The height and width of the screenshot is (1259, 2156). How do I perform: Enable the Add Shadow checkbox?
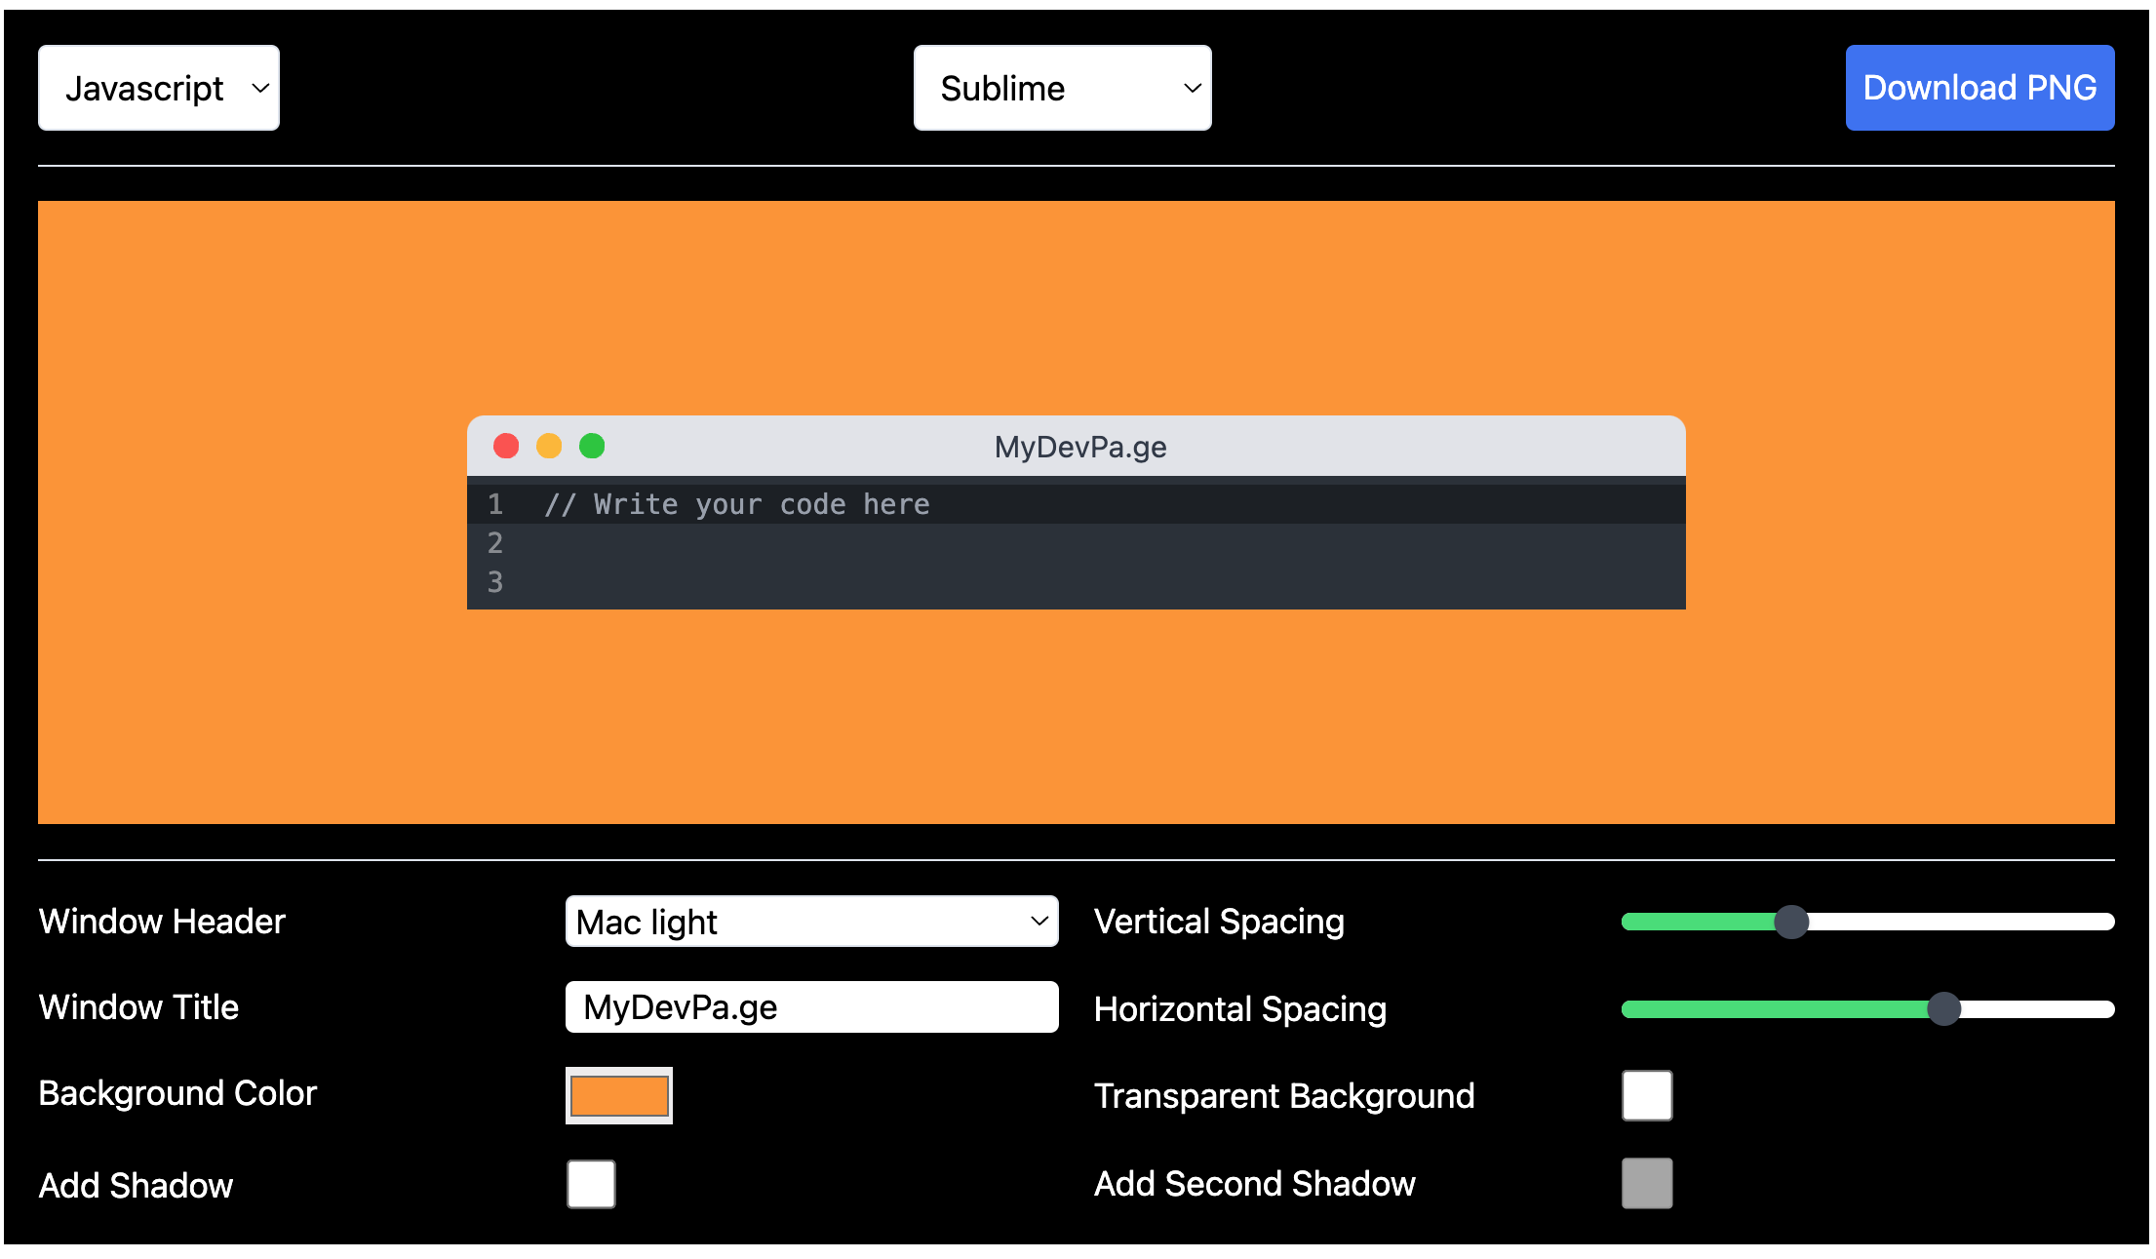[591, 1183]
